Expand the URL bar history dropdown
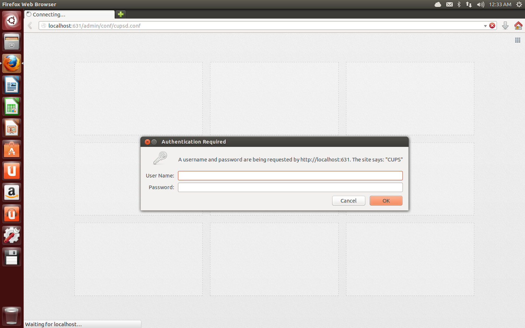The width and height of the screenshot is (525, 328). (x=485, y=26)
